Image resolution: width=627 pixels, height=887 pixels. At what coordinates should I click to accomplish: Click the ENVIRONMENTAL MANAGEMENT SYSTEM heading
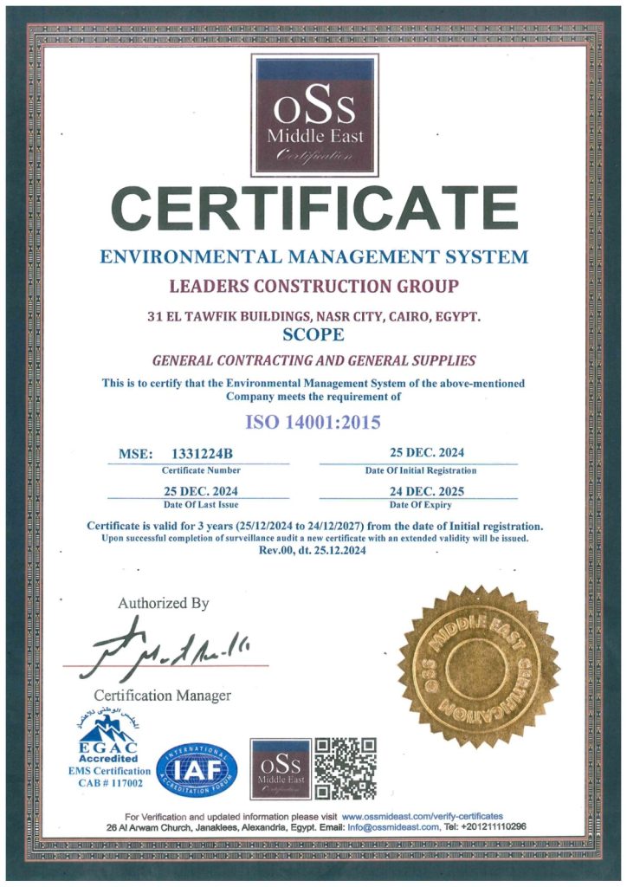point(313,256)
